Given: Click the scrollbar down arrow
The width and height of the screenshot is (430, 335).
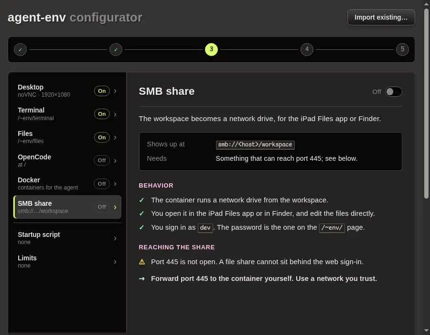Looking at the screenshot, I should click(426, 330).
